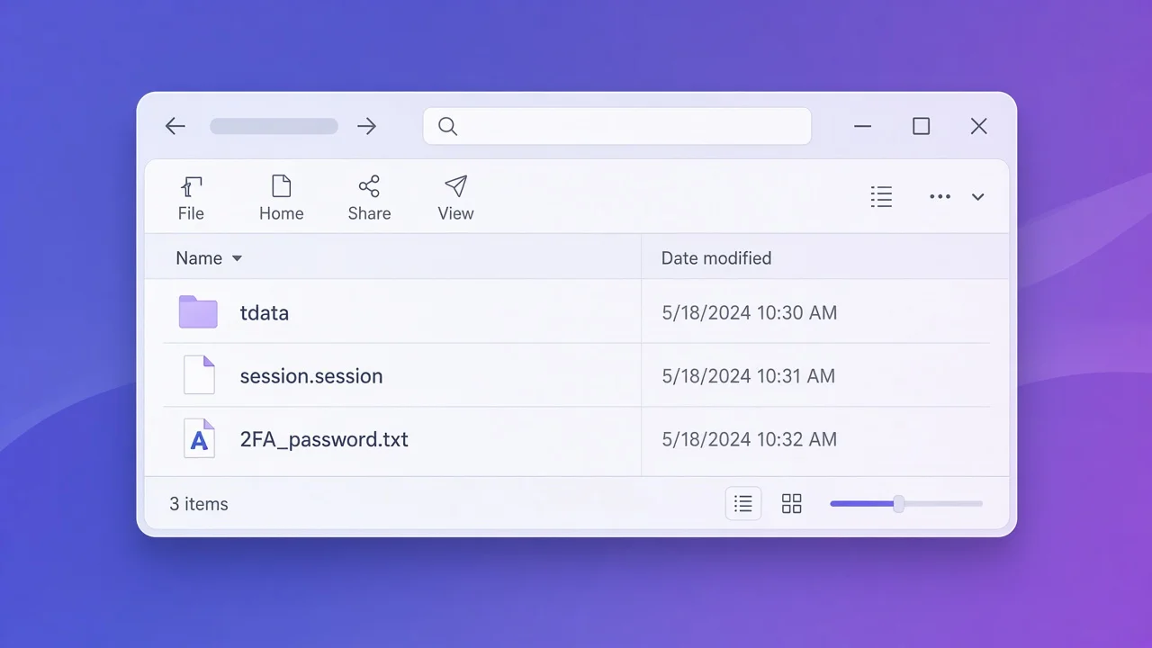Viewport: 1152px width, 648px height.
Task: Switch to grid icons view in status bar
Action: 792,504
